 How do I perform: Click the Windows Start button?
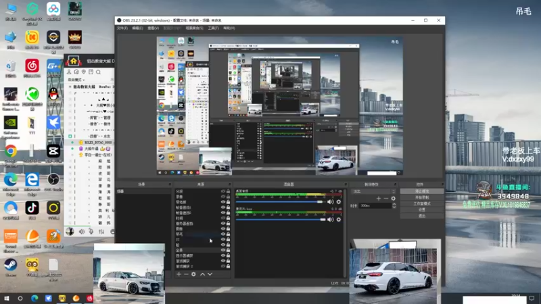click(7, 298)
